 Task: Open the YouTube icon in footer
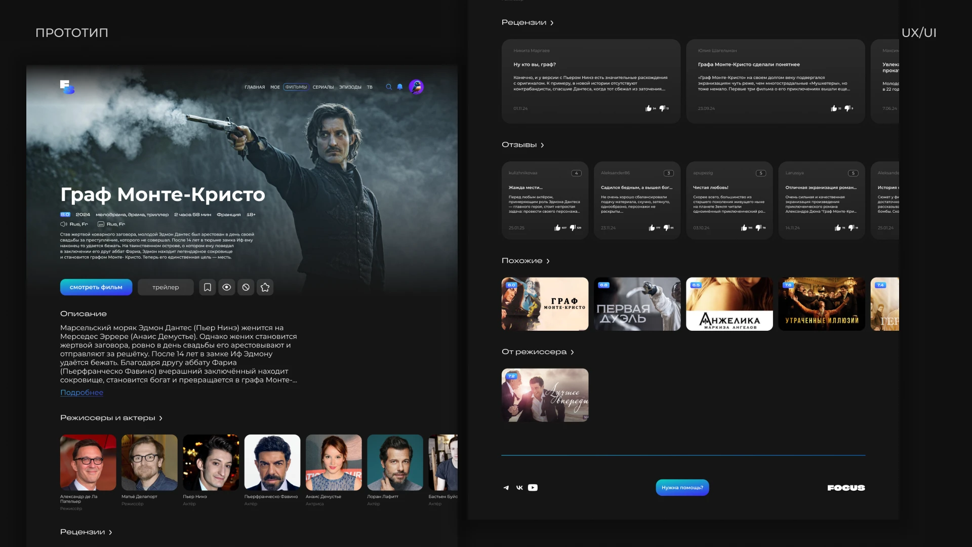533,488
